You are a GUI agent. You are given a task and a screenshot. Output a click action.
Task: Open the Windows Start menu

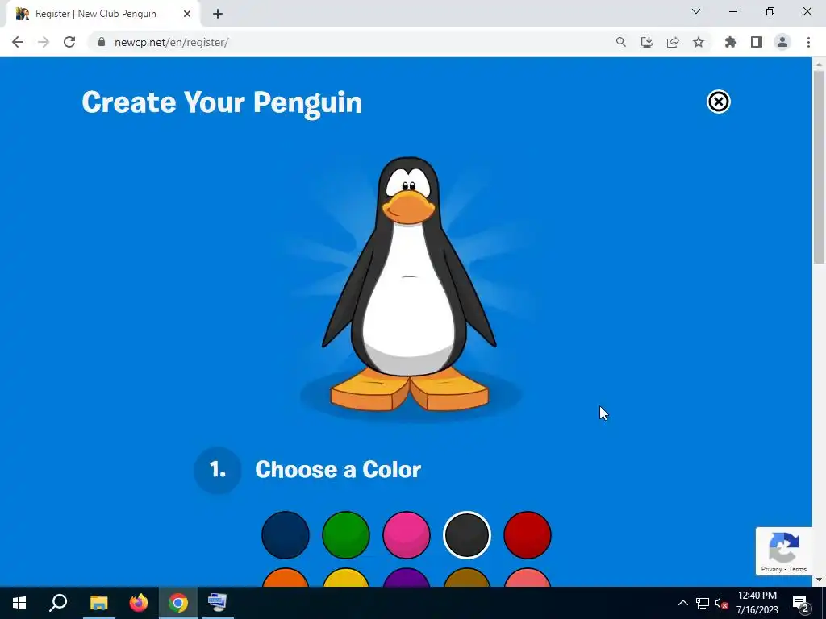tap(19, 603)
